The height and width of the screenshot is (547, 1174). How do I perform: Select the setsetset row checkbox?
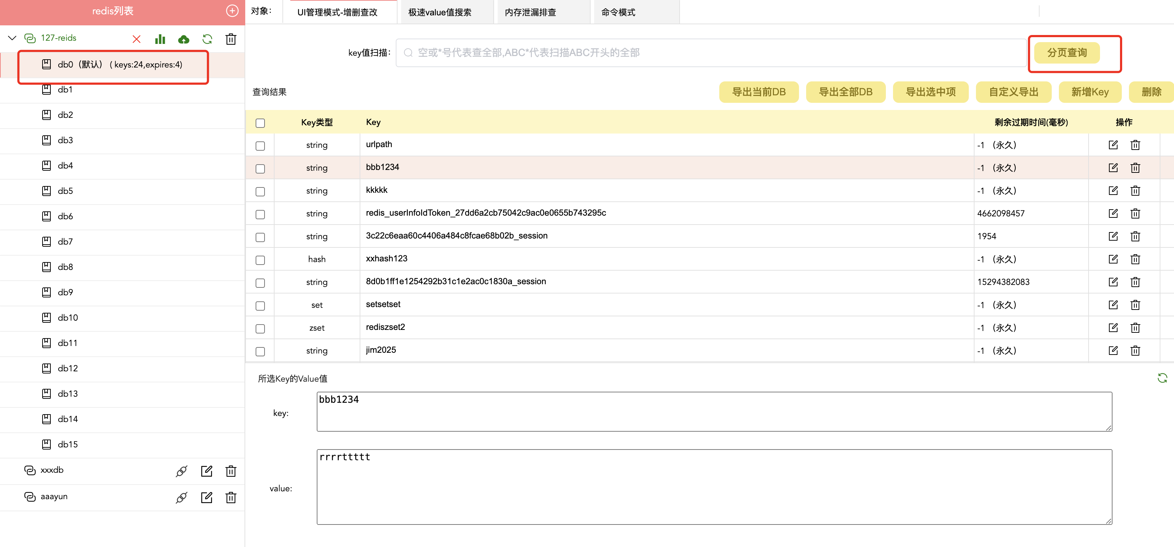(260, 306)
